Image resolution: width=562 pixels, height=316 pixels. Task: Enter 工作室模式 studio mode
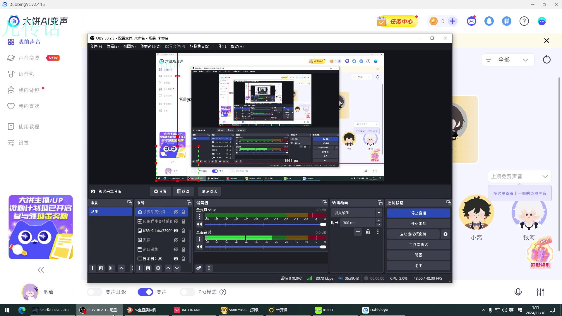click(x=418, y=245)
